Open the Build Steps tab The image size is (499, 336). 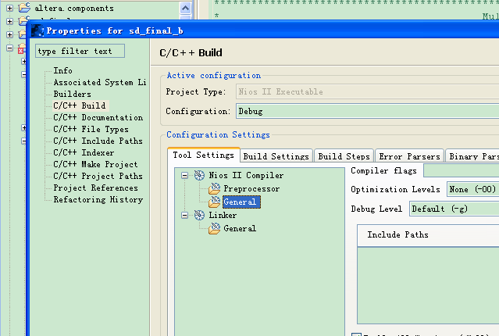click(344, 156)
